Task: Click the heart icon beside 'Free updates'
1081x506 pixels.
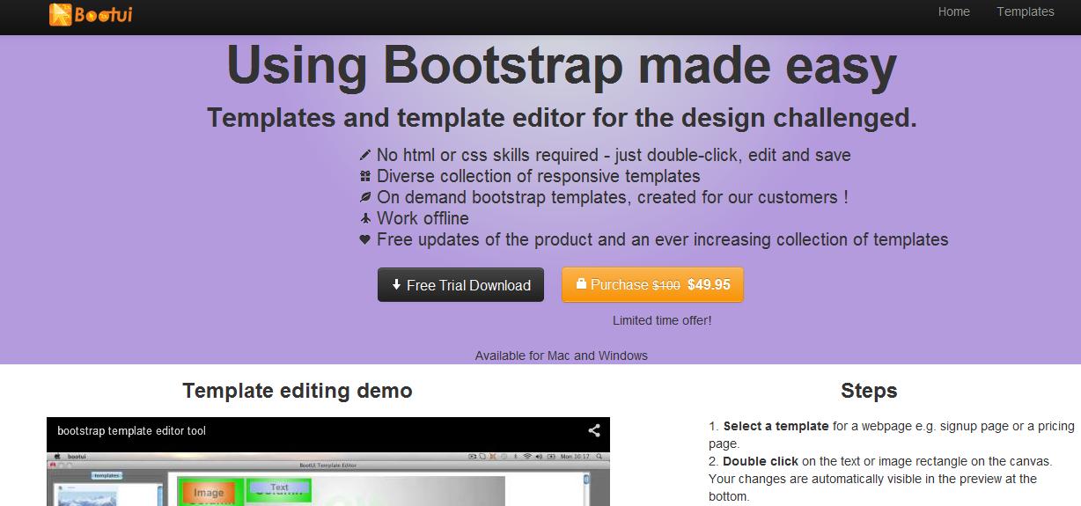Action: 365,239
